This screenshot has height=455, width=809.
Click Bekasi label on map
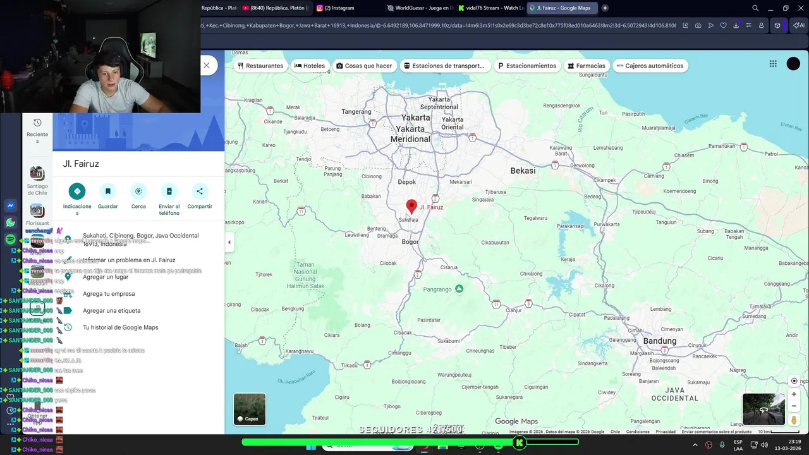pos(523,171)
